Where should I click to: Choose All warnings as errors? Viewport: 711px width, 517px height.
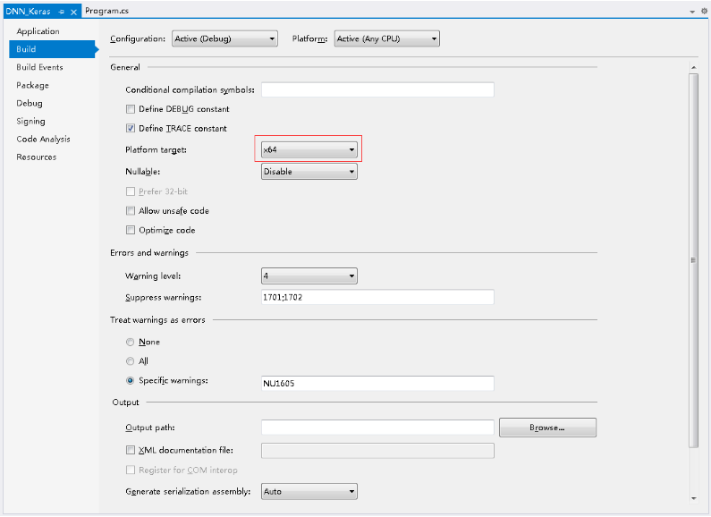(x=131, y=361)
